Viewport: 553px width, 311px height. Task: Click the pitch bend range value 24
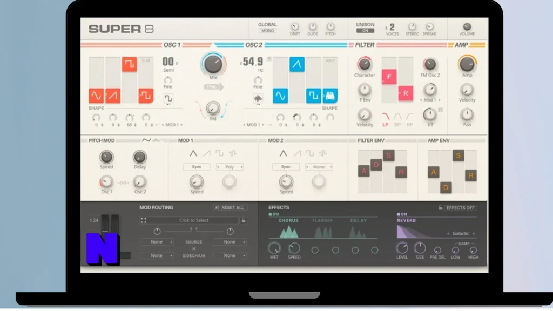(x=95, y=220)
